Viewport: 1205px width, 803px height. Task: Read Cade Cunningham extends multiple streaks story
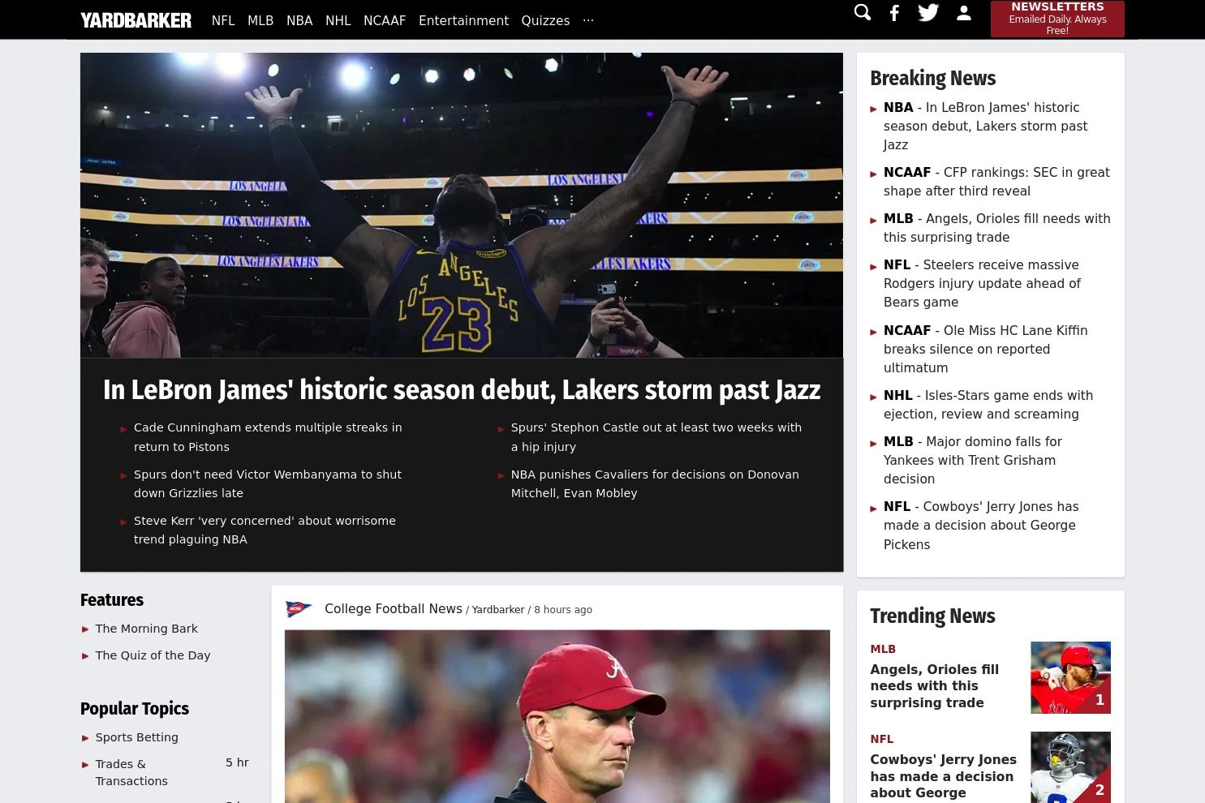[x=268, y=437]
